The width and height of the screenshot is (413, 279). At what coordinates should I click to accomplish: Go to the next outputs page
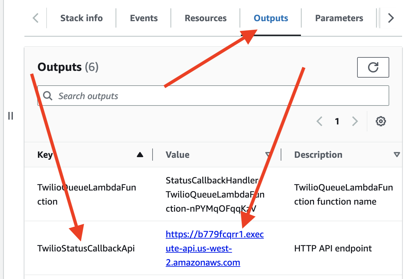(355, 121)
